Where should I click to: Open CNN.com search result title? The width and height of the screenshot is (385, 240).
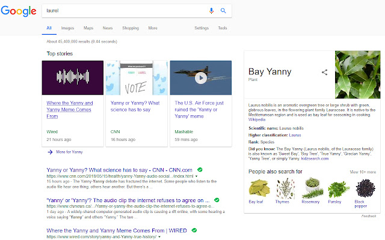tap(119, 170)
